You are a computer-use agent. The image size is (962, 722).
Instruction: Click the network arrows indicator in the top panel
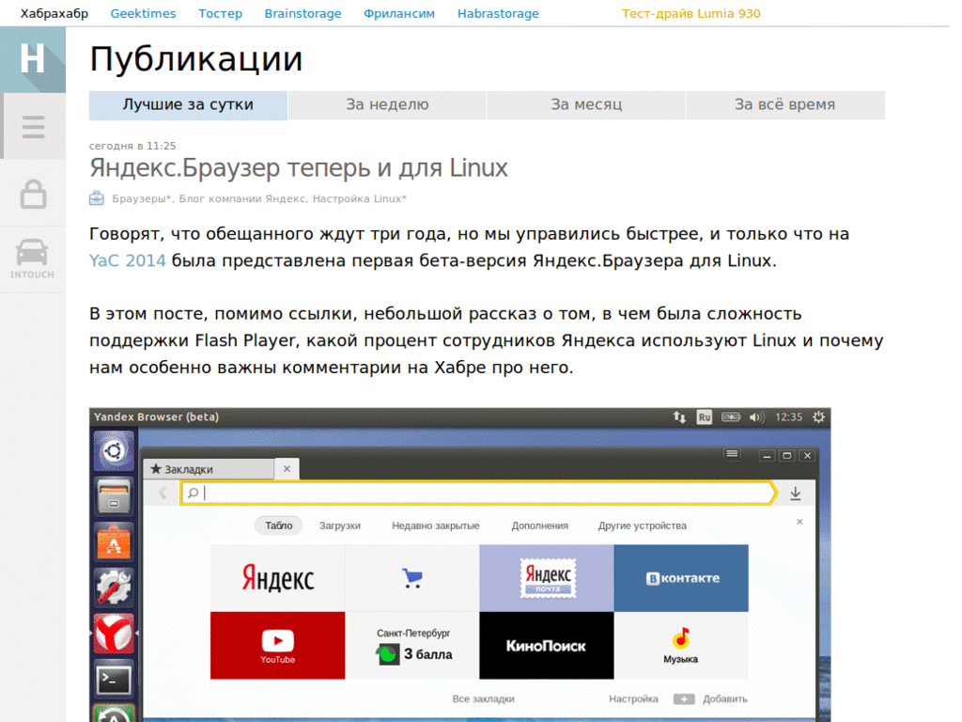point(679,416)
